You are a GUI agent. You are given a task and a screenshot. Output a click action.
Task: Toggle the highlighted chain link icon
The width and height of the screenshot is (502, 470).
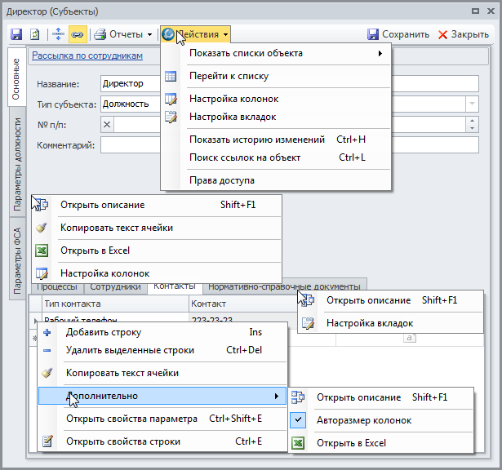[x=78, y=34]
